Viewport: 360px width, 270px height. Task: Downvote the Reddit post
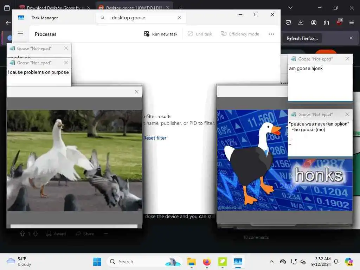36,234
